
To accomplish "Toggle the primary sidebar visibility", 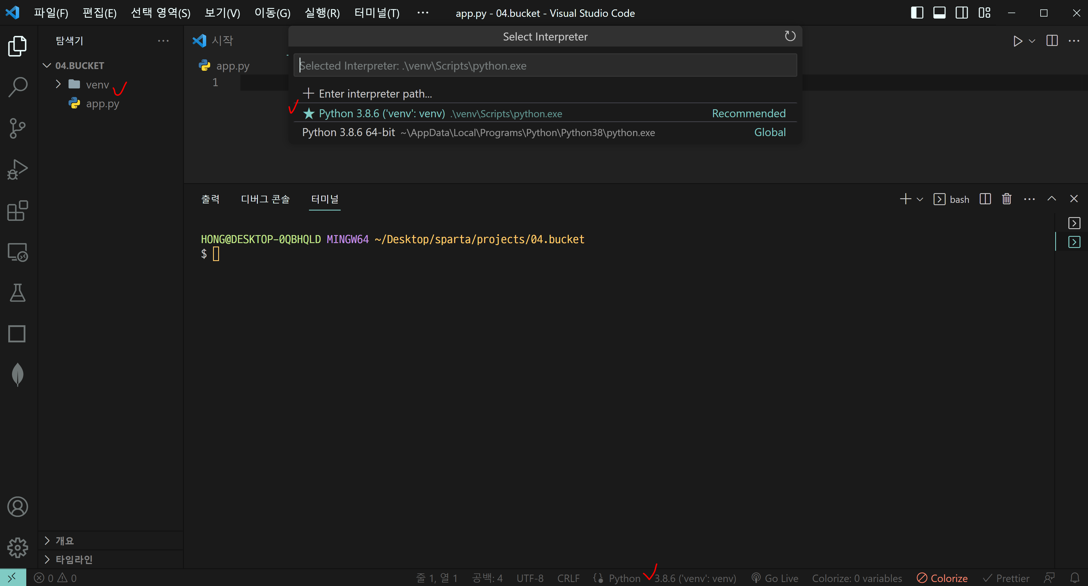I will 917,13.
